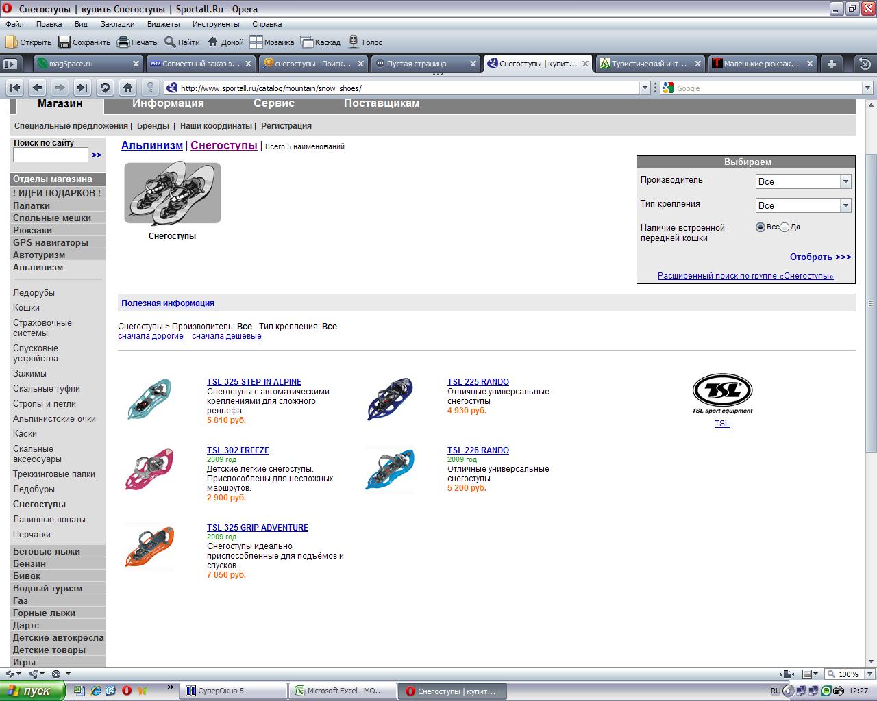
Task: Open the TSL 325 STEP-IN ALPINE link
Action: (x=254, y=382)
